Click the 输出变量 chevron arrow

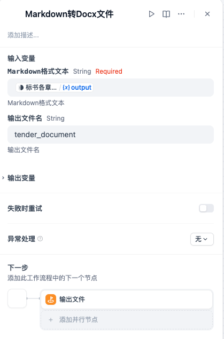[3, 178]
